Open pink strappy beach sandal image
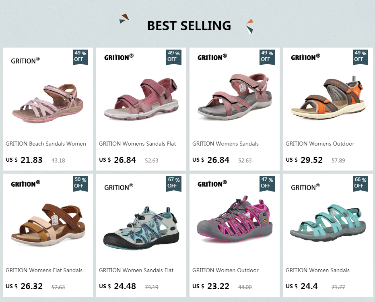This screenshot has width=375, height=302. click(48, 100)
